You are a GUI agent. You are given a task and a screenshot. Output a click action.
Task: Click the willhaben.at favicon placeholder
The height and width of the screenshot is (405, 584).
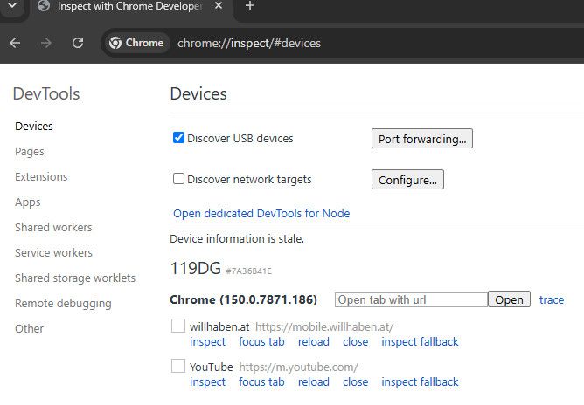click(x=178, y=326)
